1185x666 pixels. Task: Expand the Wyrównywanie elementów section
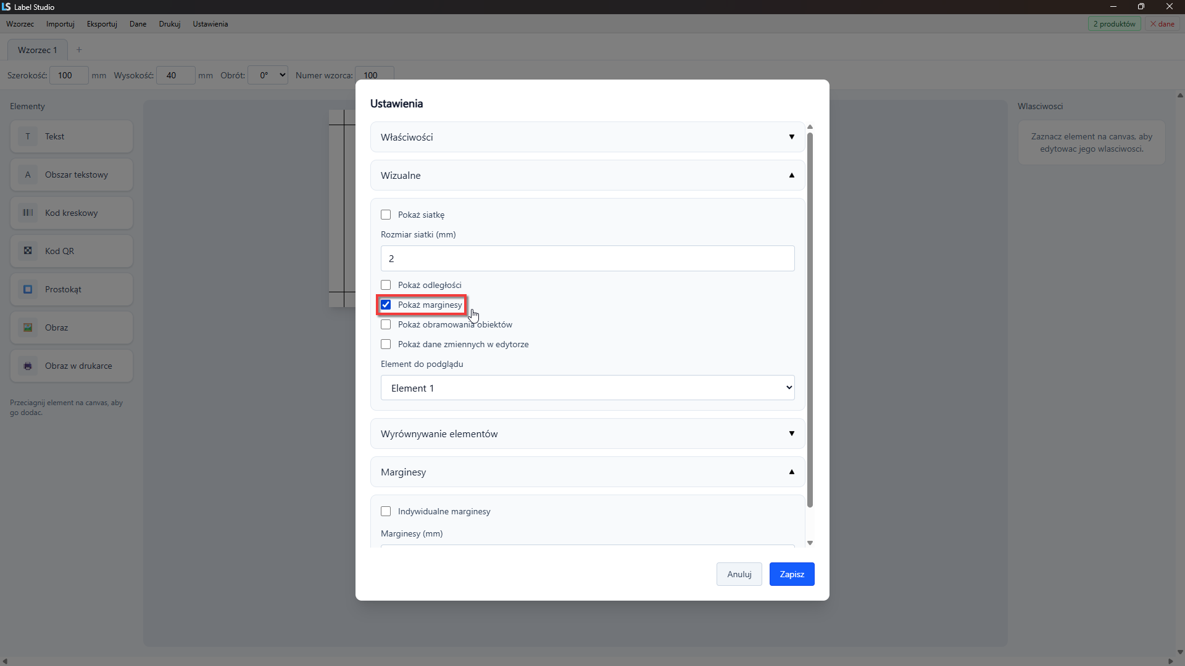[588, 434]
